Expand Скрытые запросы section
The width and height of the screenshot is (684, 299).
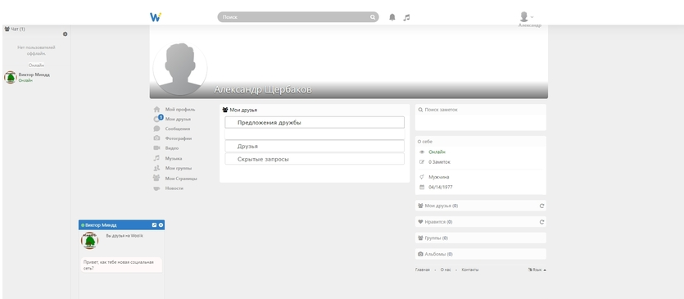(315, 159)
